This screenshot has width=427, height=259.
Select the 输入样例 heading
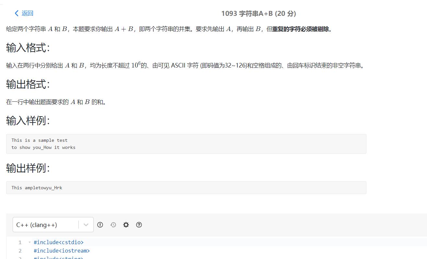(28, 121)
